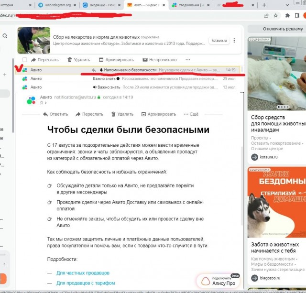Click the animal charity ad thumbnail
Viewport: 306px width, 293px height.
(x=34, y=40)
